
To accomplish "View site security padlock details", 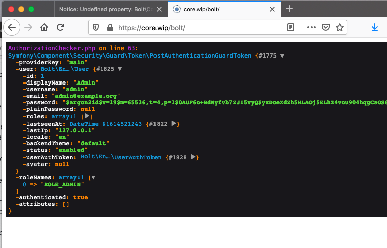I will (110, 27).
